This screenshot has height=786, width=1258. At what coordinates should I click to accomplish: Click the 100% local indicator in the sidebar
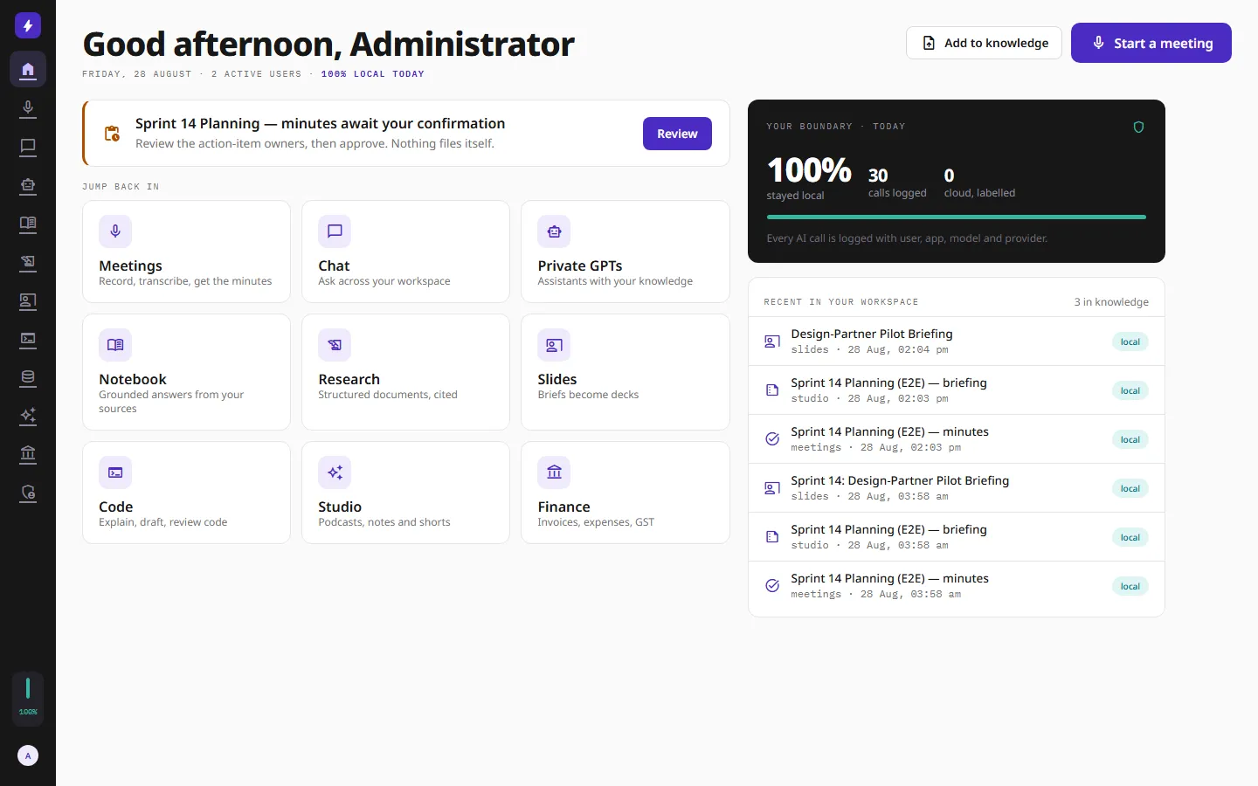(28, 699)
